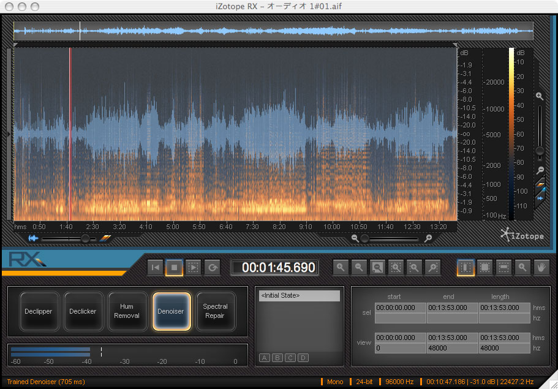Screen dimensions: 558x389
Task: Click the view end time field
Action: tap(452, 338)
